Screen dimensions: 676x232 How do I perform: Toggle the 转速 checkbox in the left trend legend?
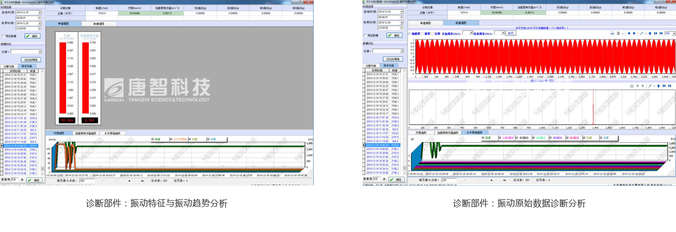[x=153, y=139]
